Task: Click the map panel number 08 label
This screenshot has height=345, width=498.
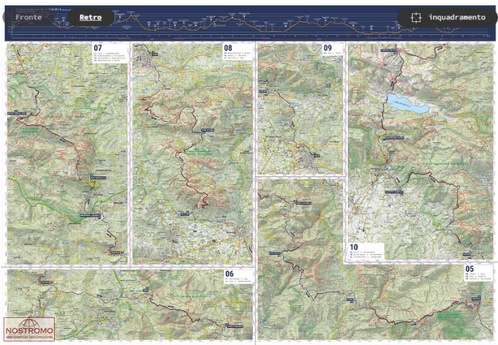Action: [x=228, y=48]
